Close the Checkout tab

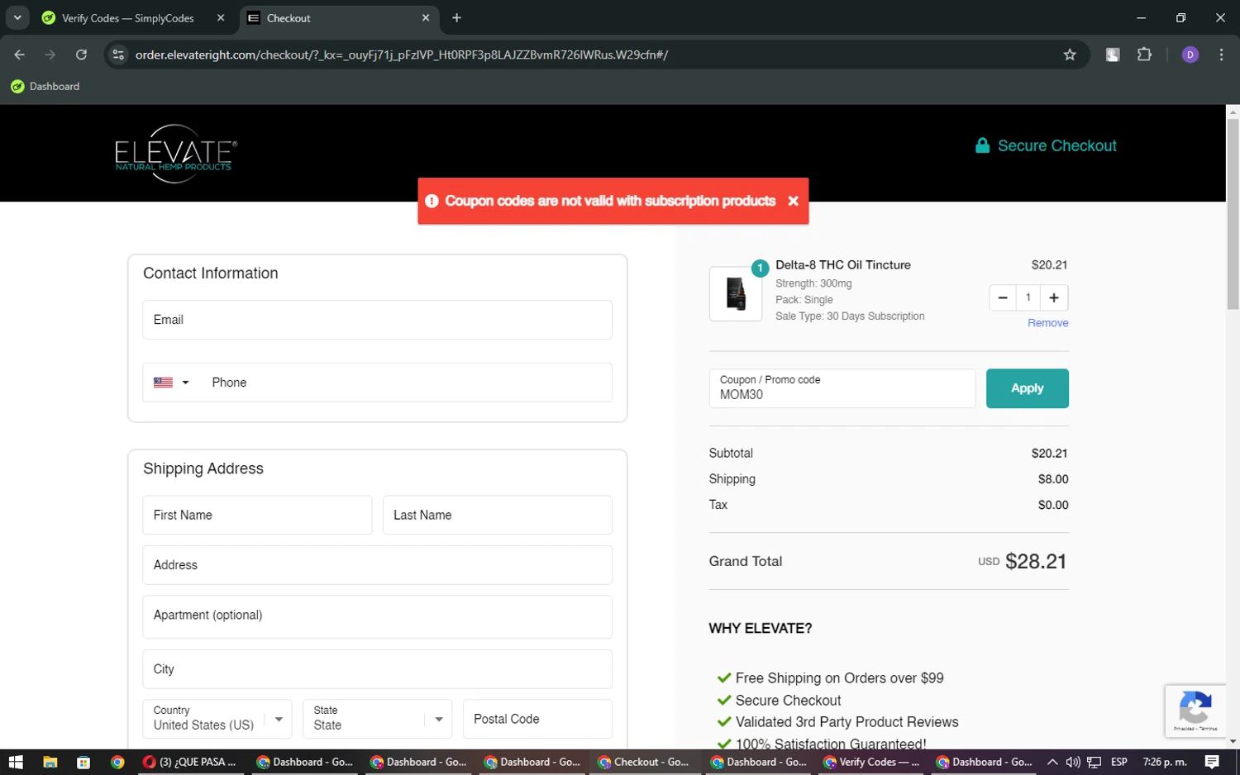tap(426, 18)
